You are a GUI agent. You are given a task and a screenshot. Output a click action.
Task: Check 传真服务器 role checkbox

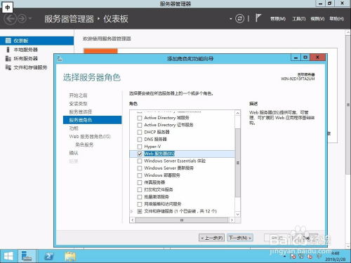tap(140, 182)
